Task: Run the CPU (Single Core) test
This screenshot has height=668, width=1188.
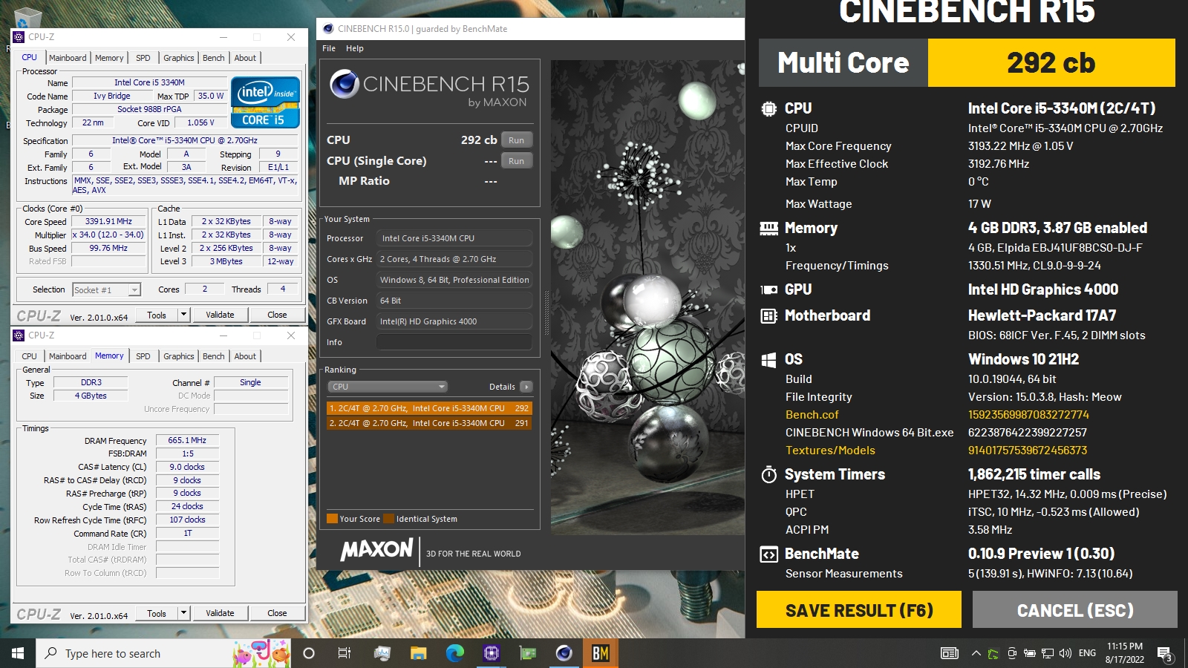Action: (517, 161)
